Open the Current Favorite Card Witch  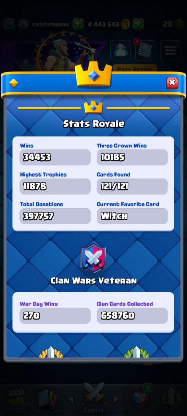click(132, 216)
